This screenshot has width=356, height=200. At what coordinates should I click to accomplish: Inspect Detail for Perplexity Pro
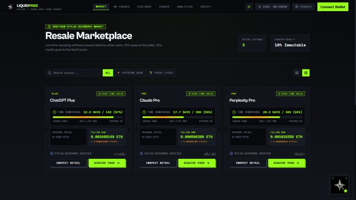248,163
